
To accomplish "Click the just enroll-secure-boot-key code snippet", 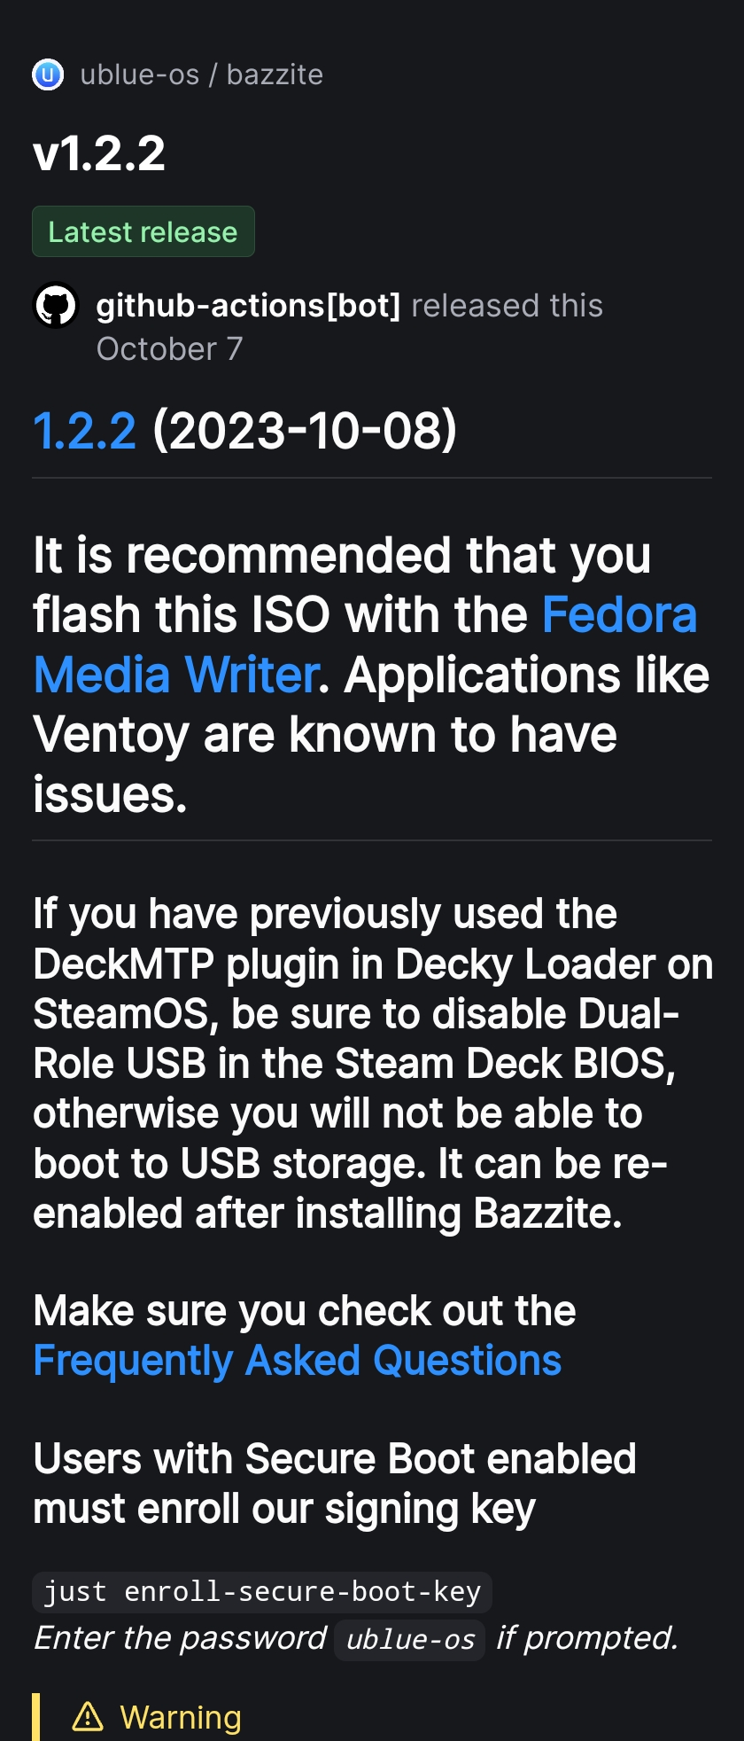I will 262,1592.
